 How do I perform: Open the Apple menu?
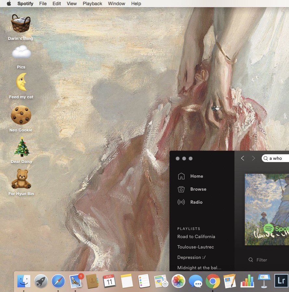9,3
